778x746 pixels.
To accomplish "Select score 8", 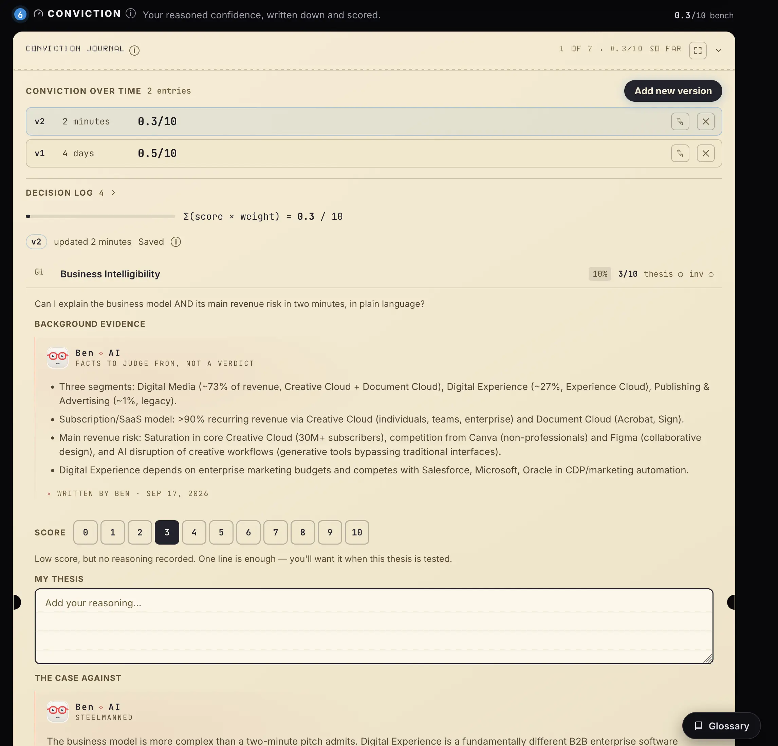I will click(x=302, y=532).
